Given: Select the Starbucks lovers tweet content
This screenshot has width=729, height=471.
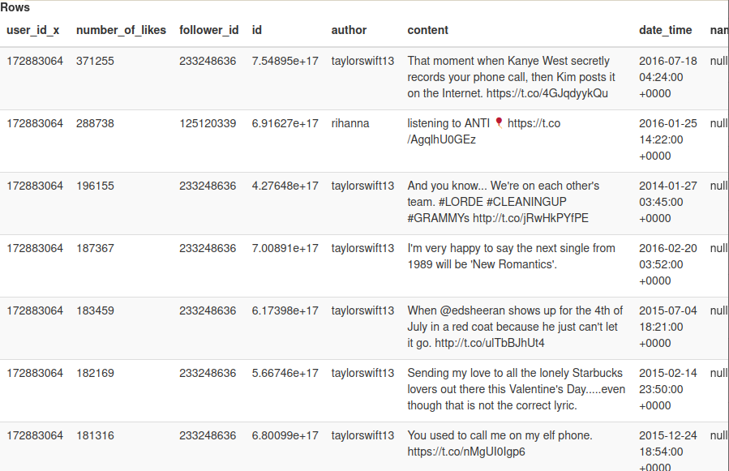Looking at the screenshot, I should click(x=515, y=389).
